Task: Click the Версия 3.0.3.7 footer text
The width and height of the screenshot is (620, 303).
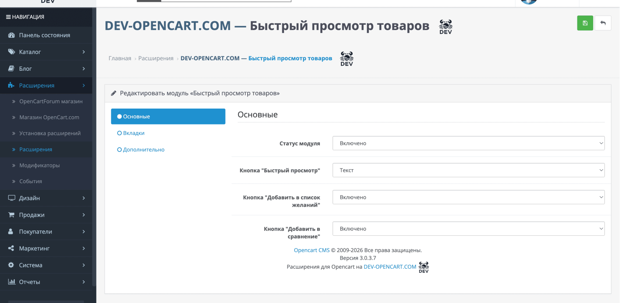Action: point(358,258)
